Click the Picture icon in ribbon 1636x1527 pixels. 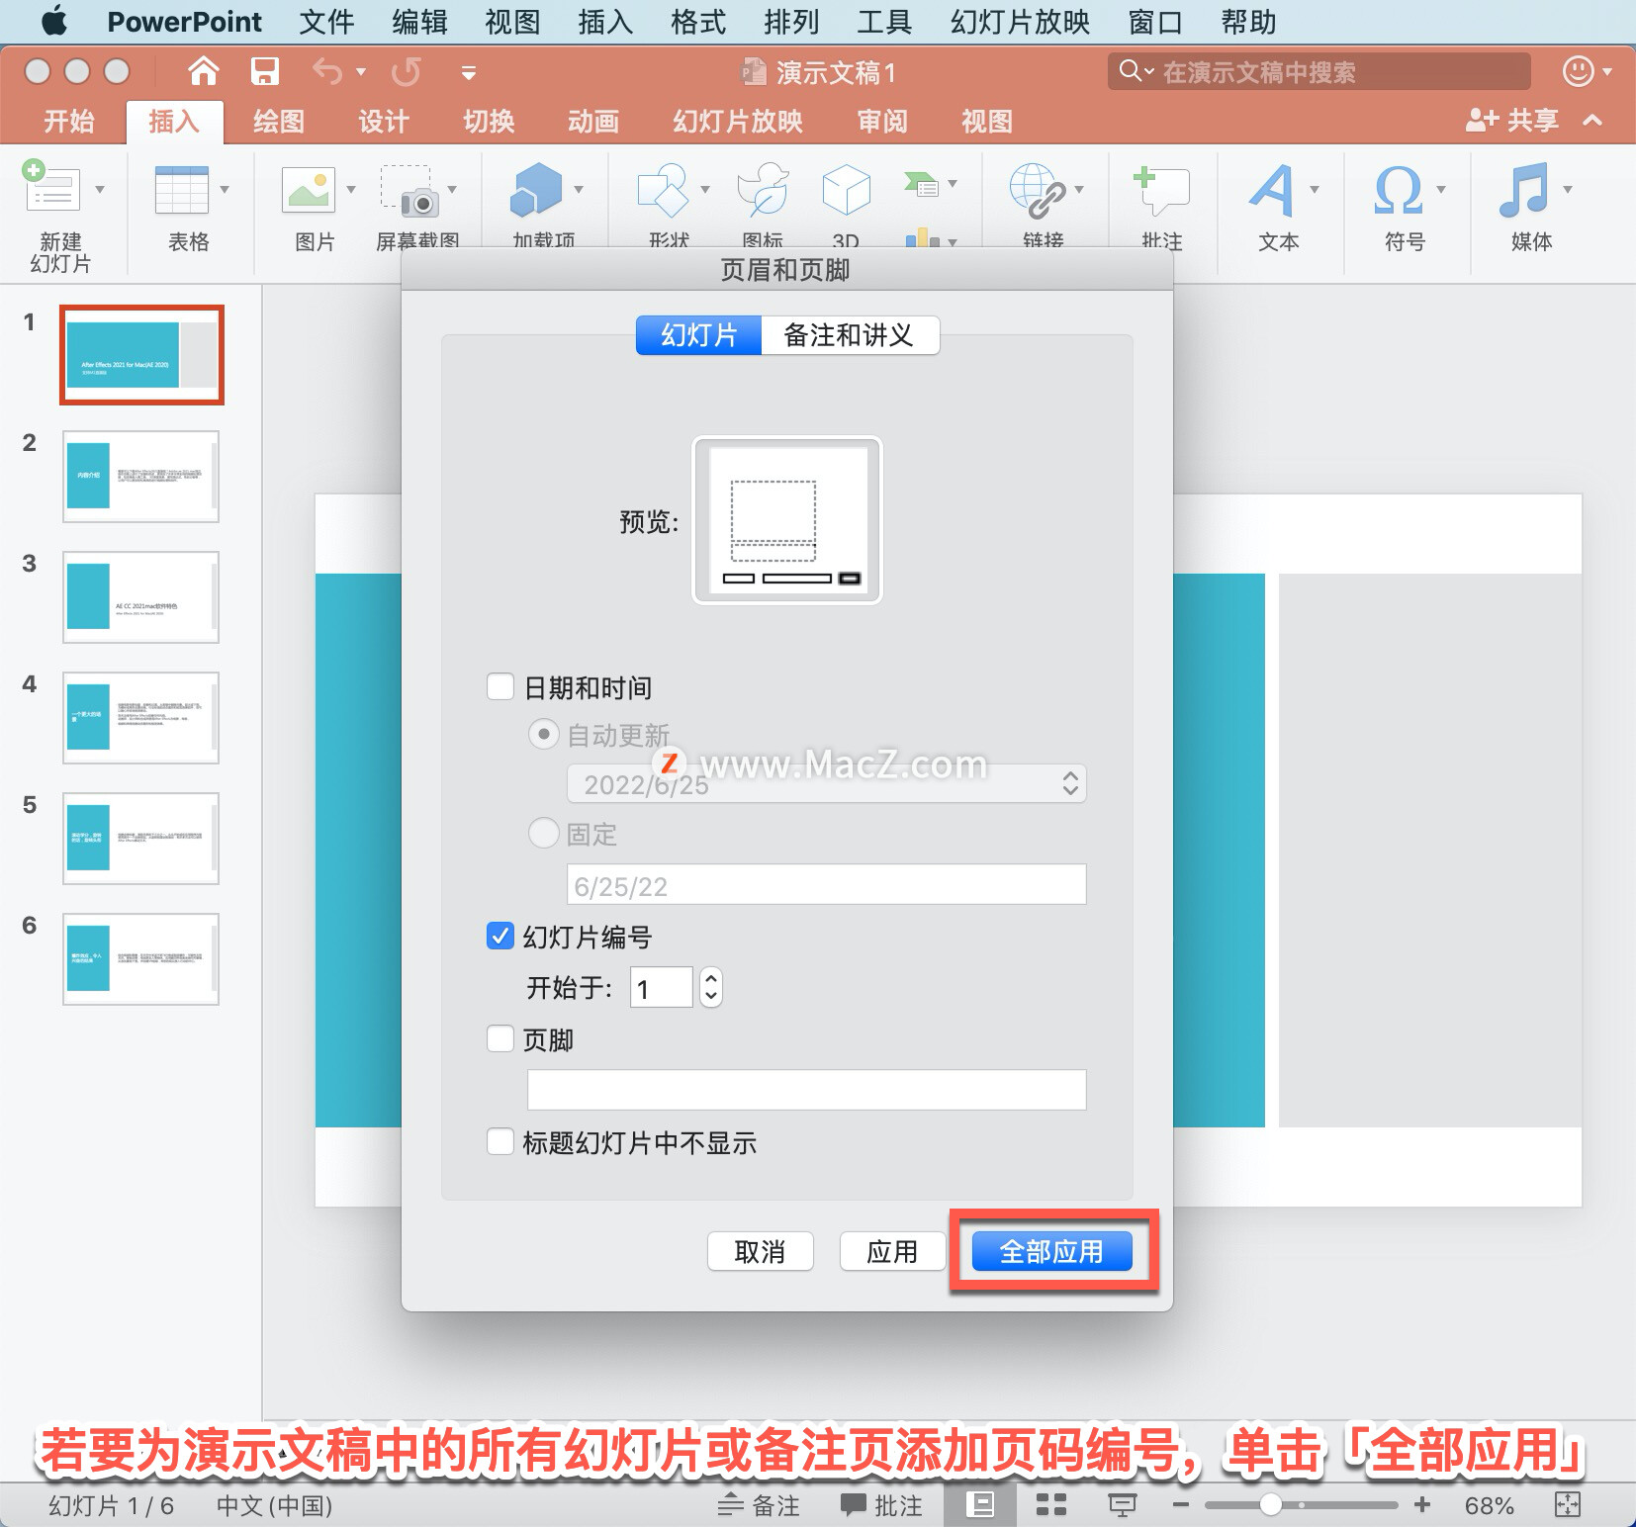309,189
